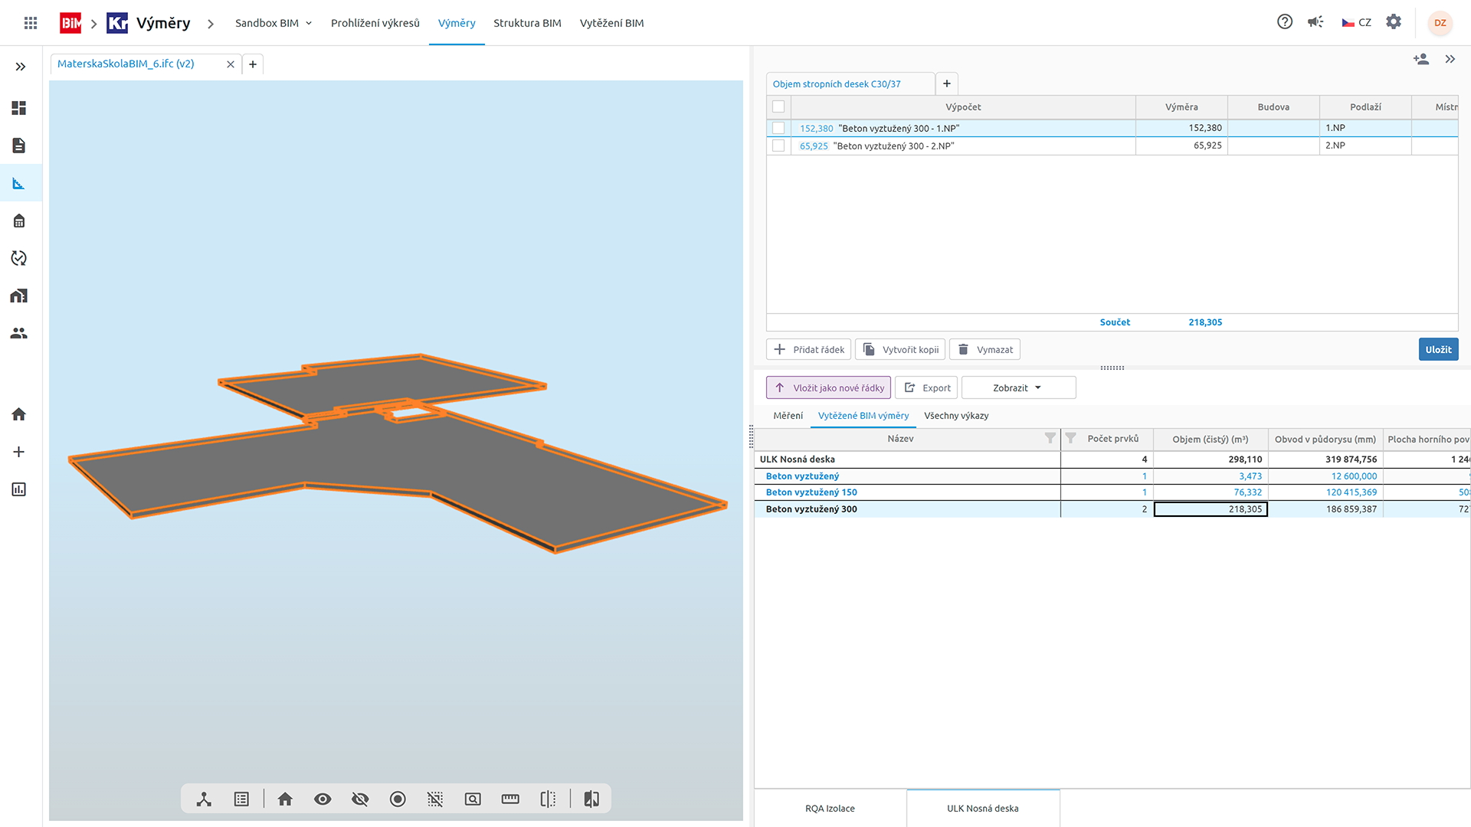Open the Všechny výkazy tab
The height and width of the screenshot is (827, 1471).
pyautogui.click(x=956, y=416)
